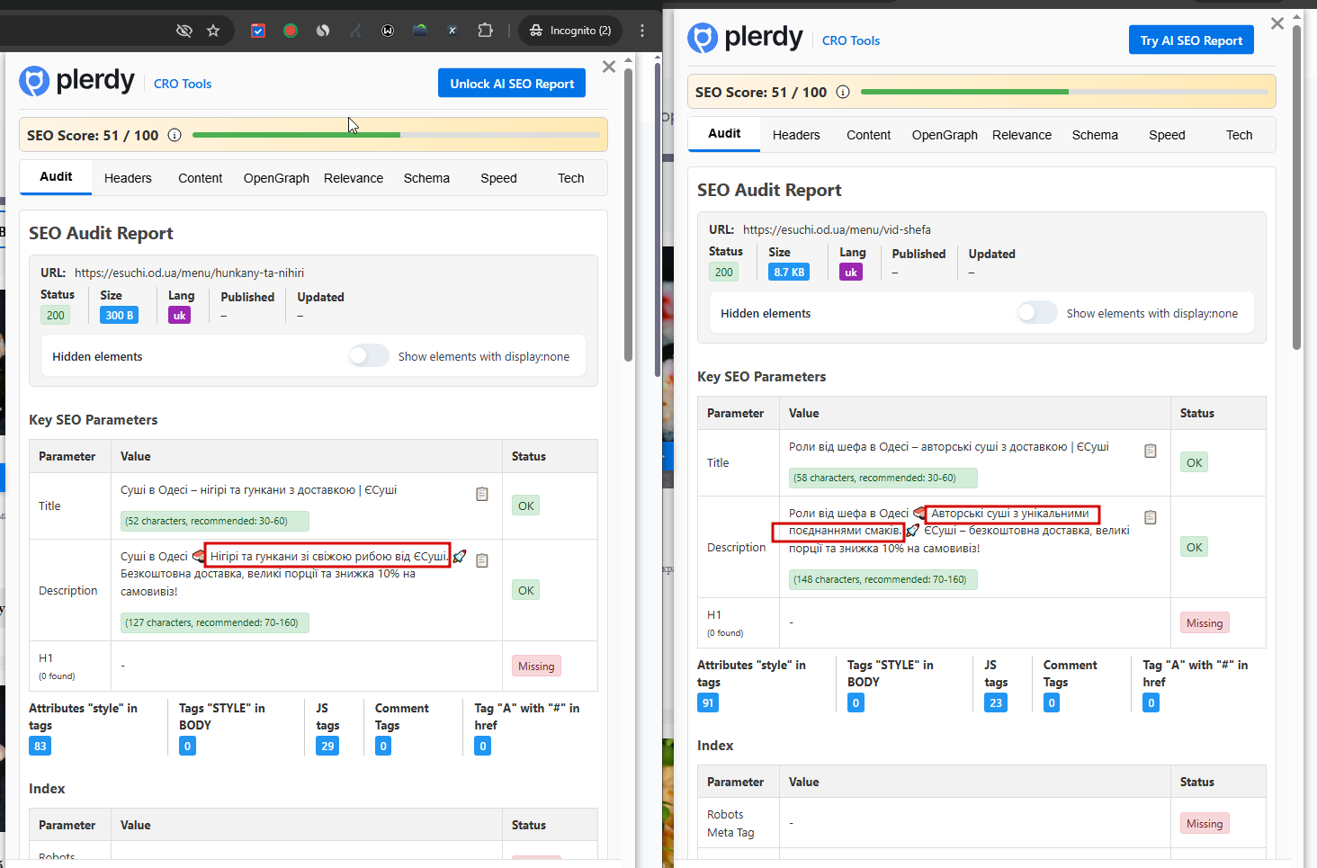Click the Plerdy logo in right panel
Image resolution: width=1317 pixels, height=868 pixels.
pos(746,38)
